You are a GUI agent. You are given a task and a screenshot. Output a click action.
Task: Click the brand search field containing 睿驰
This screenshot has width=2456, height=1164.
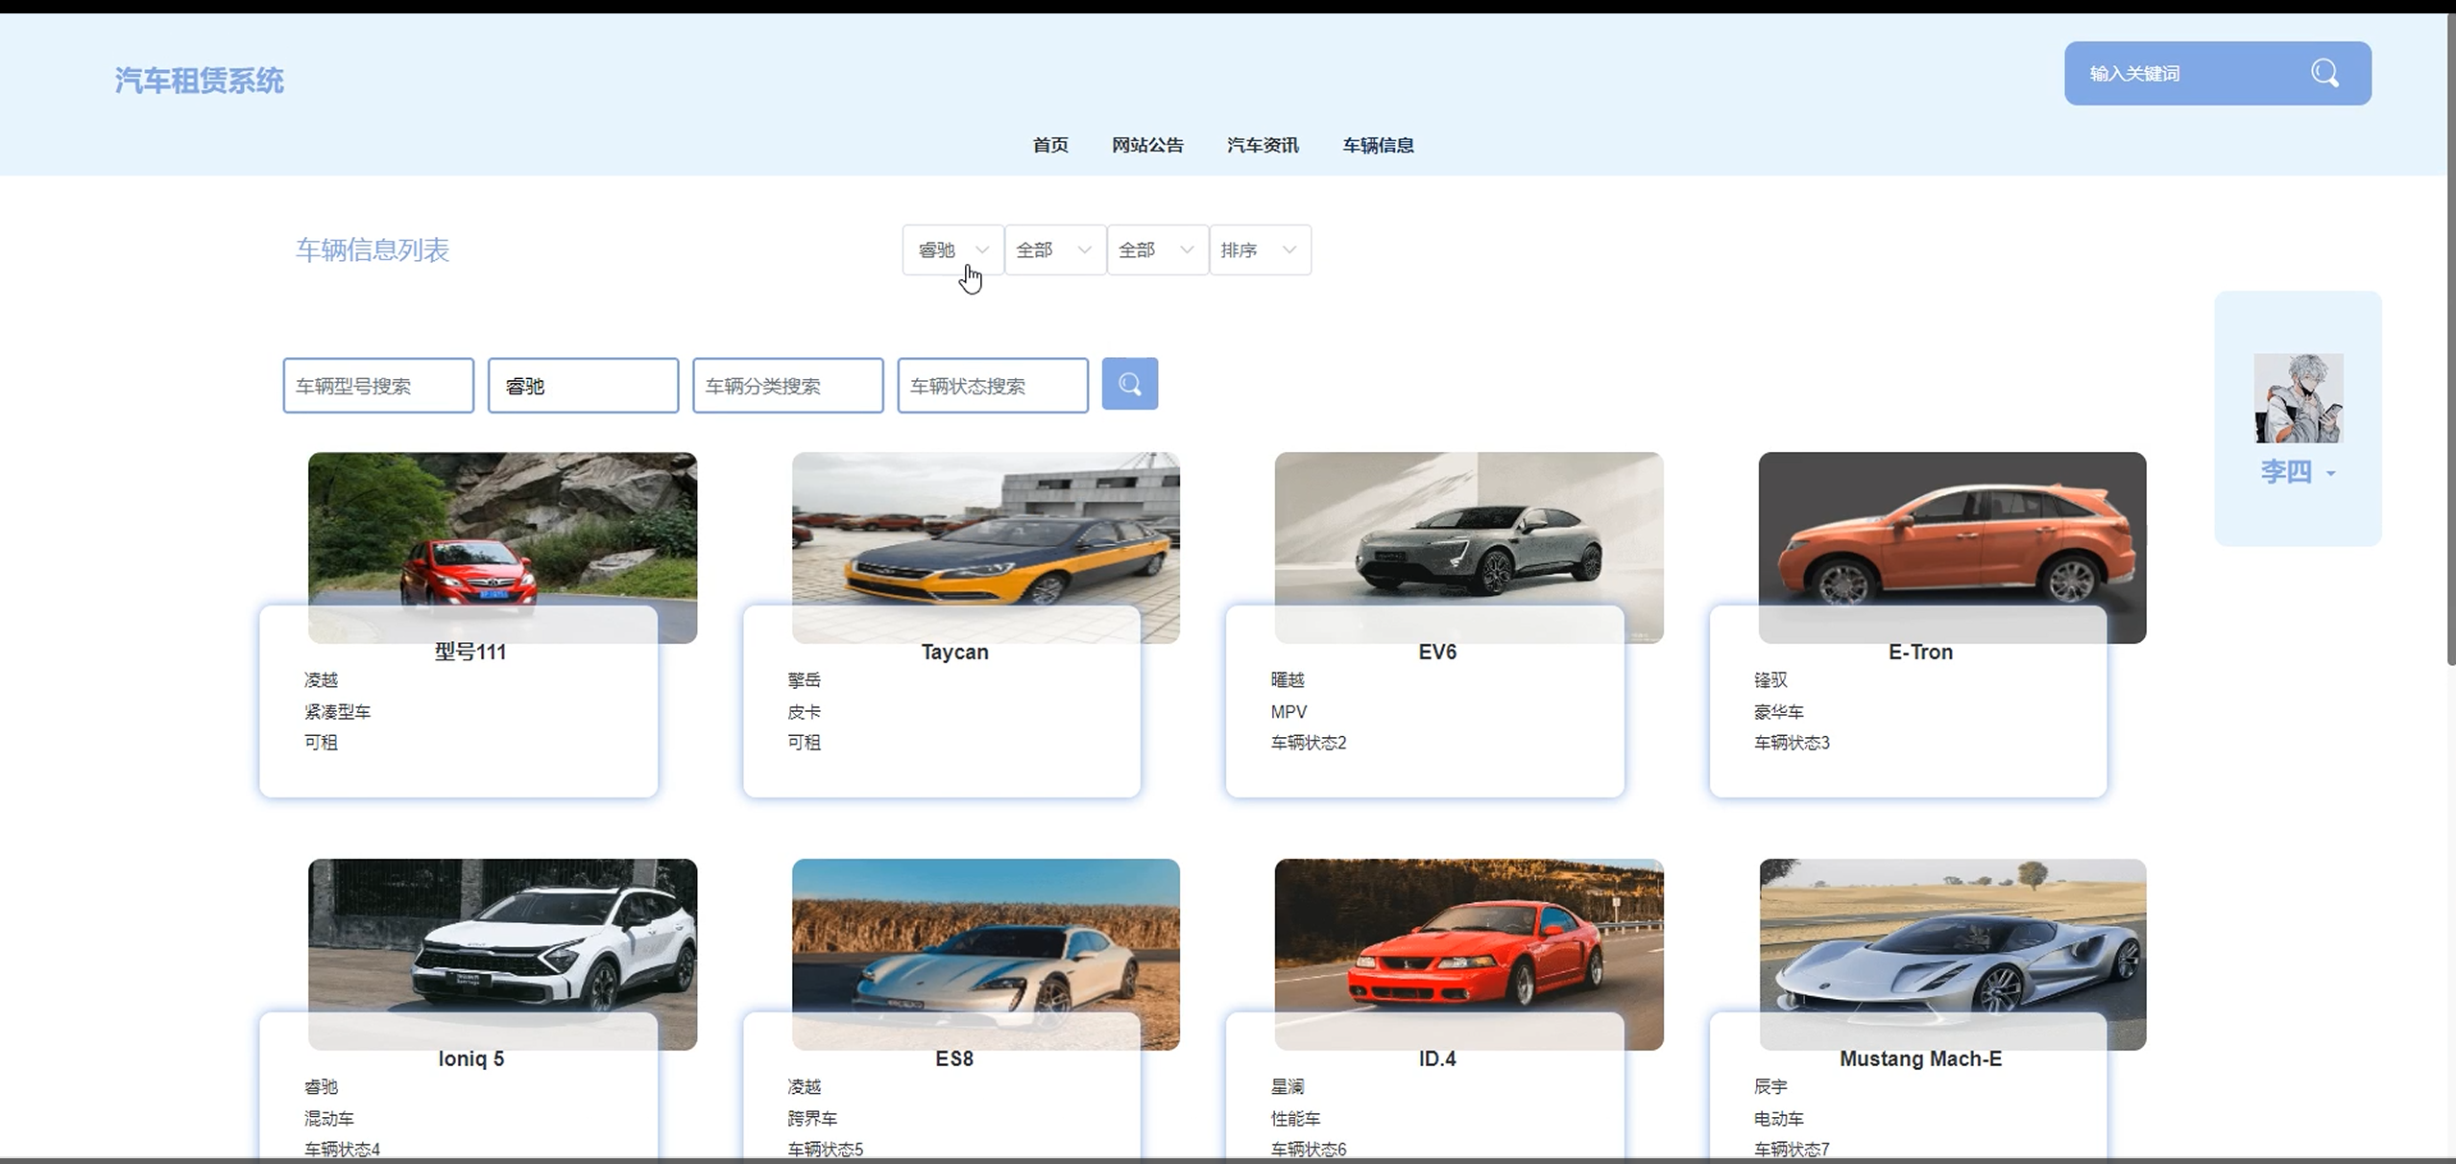tap(583, 386)
